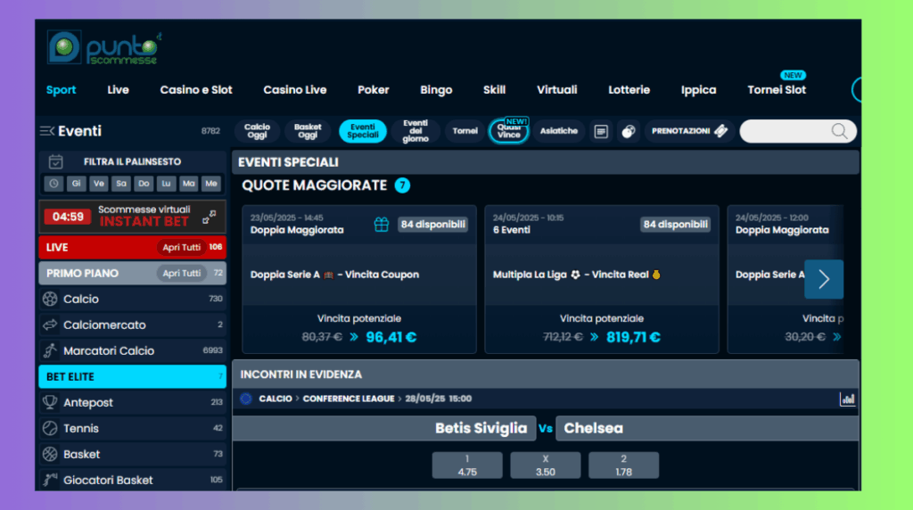Click the Prenotazioni button
Viewport: 913px width, 510px height.
[x=688, y=131]
